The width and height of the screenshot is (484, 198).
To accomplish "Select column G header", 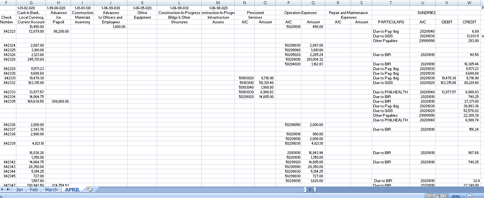I will point(31,3).
